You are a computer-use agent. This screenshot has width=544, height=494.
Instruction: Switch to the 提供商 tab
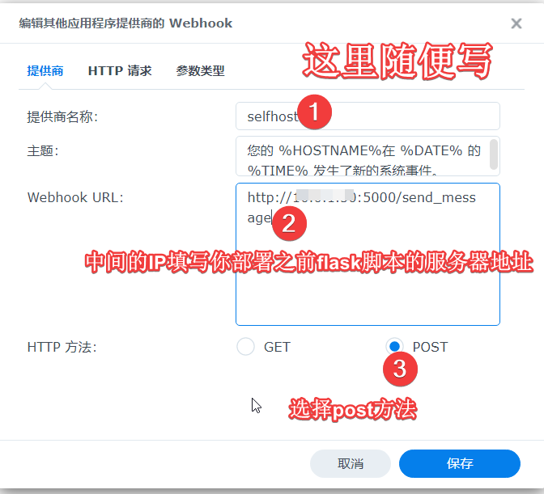coord(45,70)
